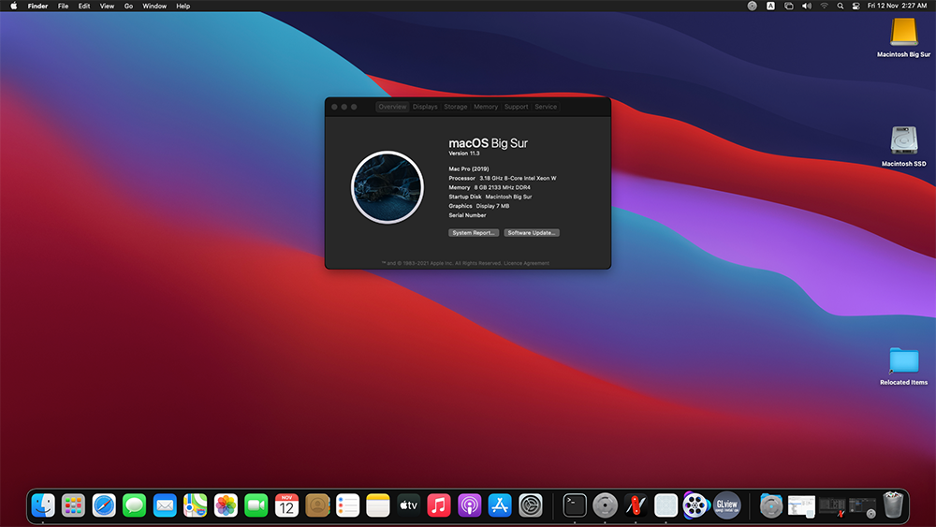936x527 pixels.
Task: Open Control Center in menu bar
Action: 857,6
